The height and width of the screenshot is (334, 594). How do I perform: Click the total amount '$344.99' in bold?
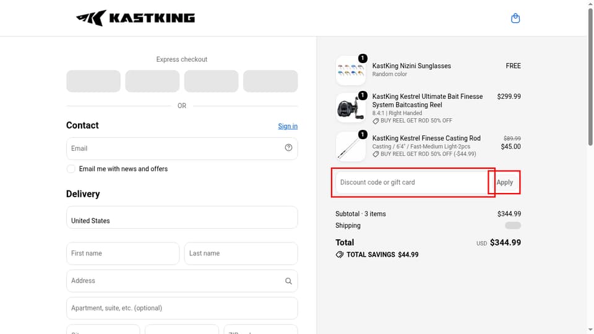tap(506, 242)
